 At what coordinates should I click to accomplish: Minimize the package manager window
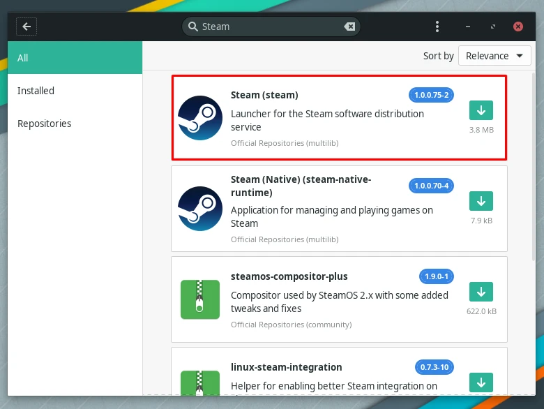[x=468, y=27]
